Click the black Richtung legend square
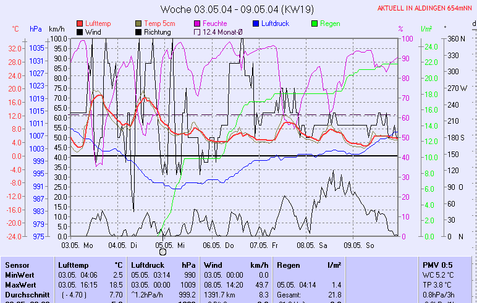Viewport: 477px width, 303px height. pyautogui.click(x=138, y=32)
